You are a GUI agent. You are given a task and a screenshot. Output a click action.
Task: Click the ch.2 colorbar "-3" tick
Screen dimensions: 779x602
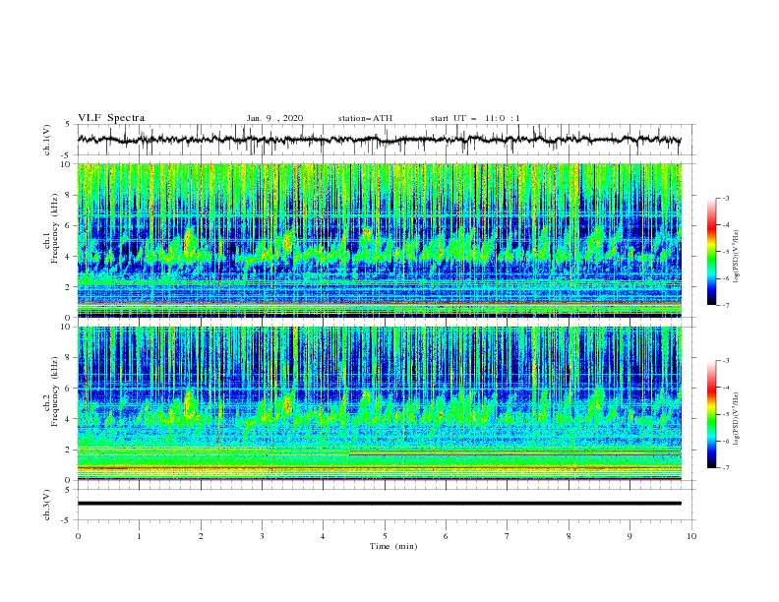tap(726, 361)
